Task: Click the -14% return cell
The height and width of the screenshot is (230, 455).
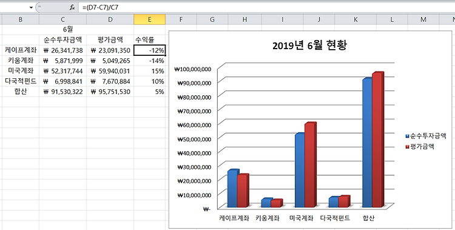Action: coord(149,61)
